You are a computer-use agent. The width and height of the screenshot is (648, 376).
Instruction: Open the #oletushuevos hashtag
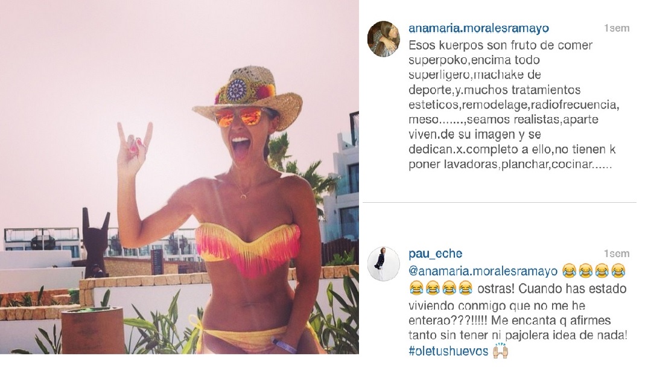(448, 351)
